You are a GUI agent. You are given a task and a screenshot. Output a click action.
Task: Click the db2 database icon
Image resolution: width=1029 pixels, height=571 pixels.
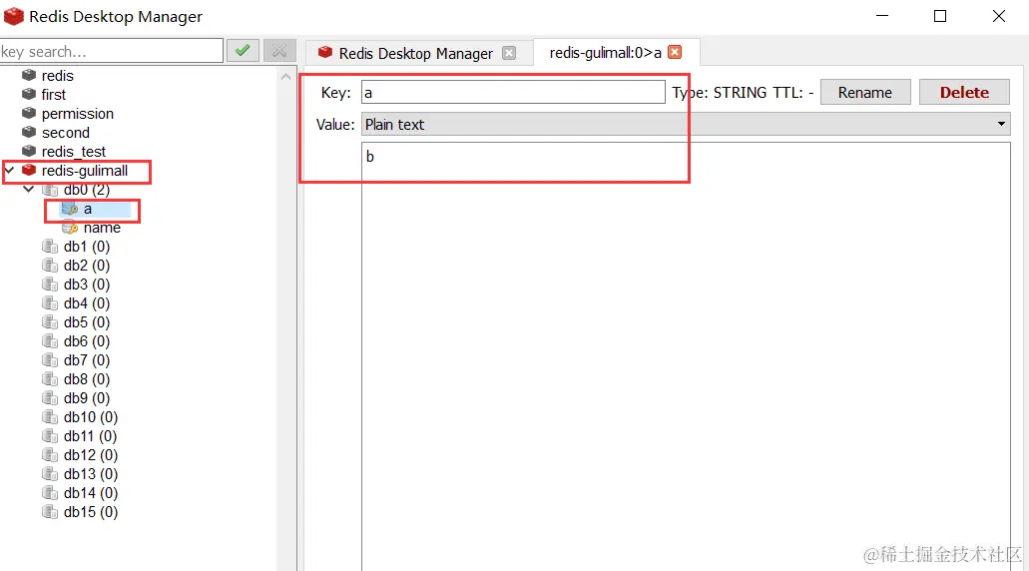(x=50, y=266)
